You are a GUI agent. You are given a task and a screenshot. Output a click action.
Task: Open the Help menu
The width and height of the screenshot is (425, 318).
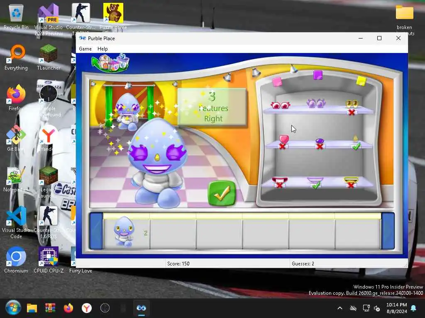(x=103, y=49)
